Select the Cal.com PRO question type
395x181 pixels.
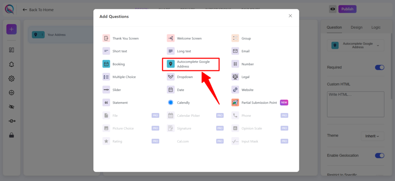tap(195, 141)
